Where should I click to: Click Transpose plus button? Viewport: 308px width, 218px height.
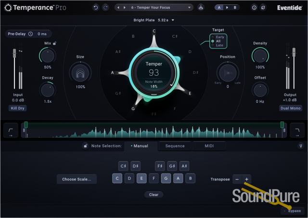(x=246, y=179)
